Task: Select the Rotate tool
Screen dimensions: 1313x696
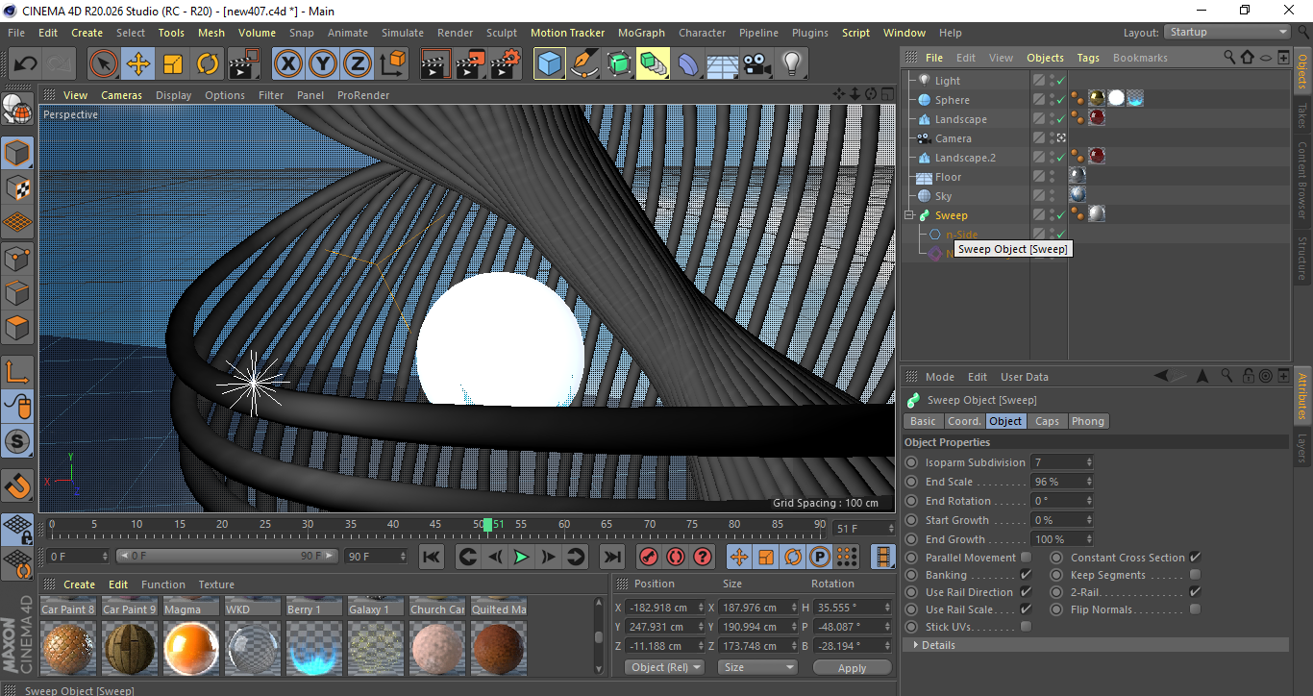Action: click(208, 64)
